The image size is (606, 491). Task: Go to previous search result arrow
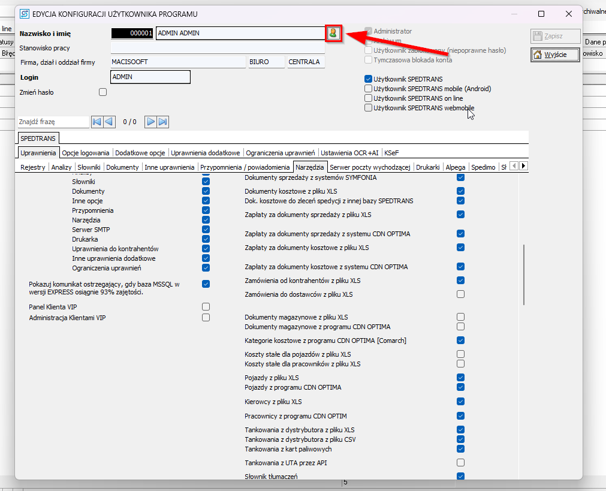[109, 122]
